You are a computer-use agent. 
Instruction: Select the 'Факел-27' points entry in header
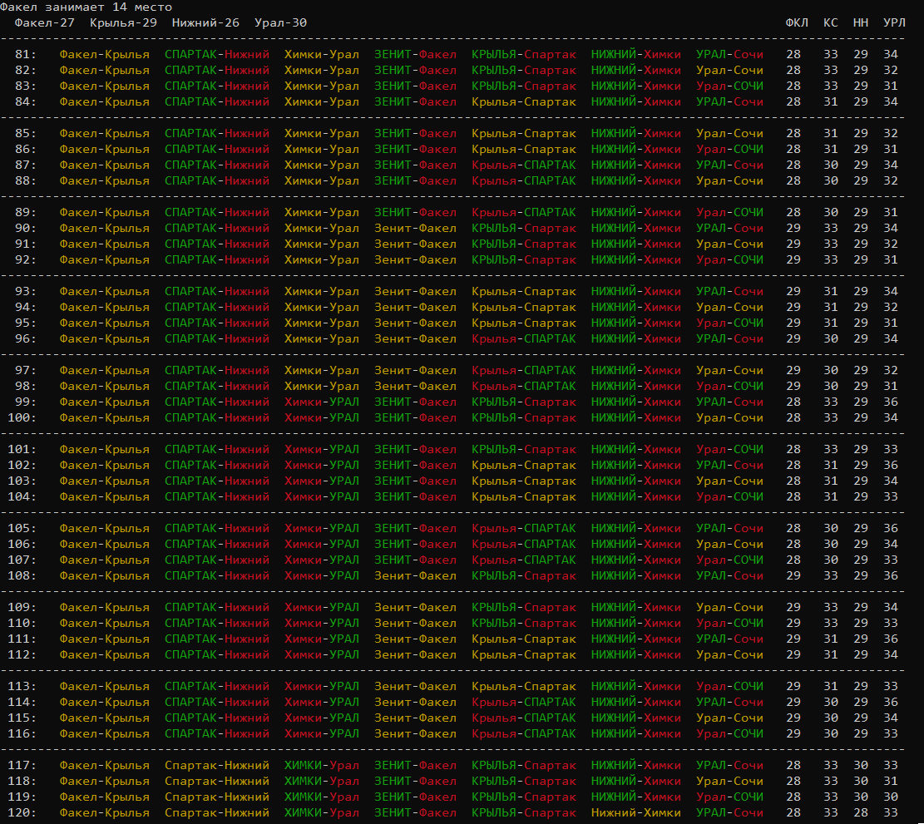coord(45,23)
